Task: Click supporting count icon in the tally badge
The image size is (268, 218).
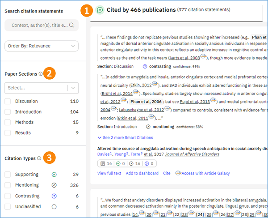Action: coord(118,163)
